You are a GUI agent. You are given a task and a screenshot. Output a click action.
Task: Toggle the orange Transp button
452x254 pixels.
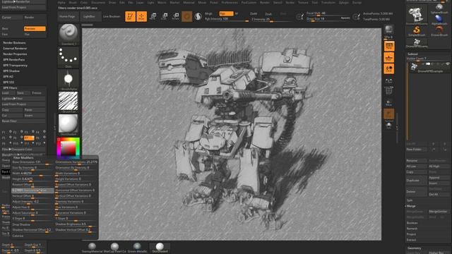point(389,114)
